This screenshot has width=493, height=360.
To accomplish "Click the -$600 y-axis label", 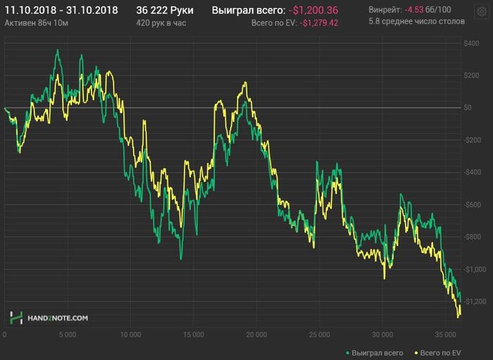I will [x=473, y=205].
